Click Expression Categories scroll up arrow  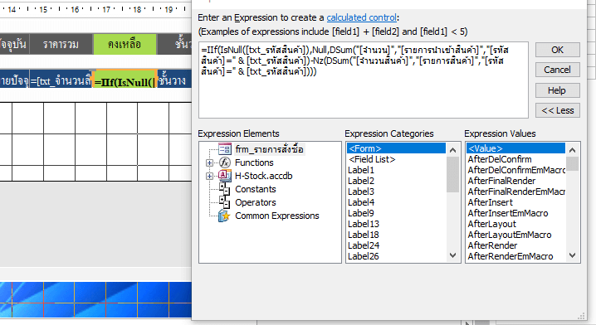pos(452,150)
